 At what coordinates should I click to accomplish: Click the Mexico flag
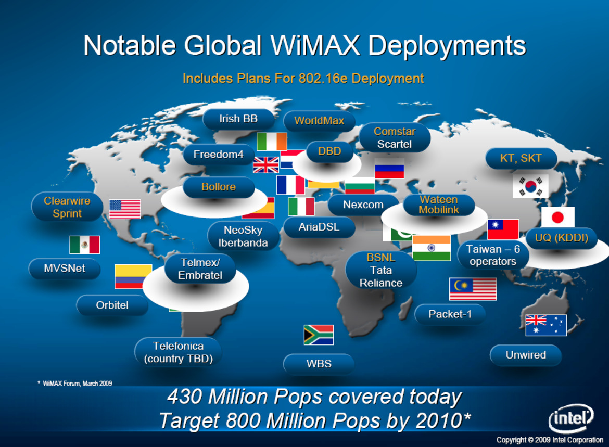pos(85,245)
